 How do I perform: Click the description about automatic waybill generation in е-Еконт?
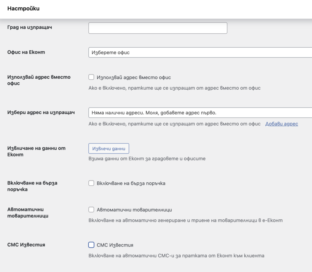point(186,220)
